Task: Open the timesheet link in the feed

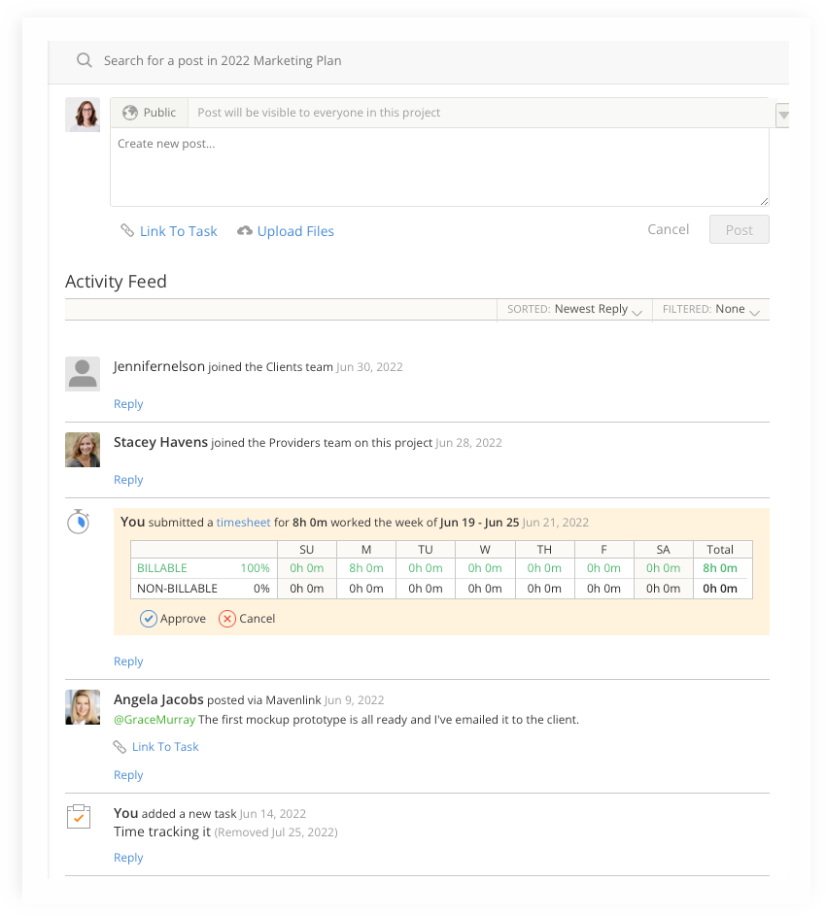Action: pyautogui.click(x=243, y=522)
